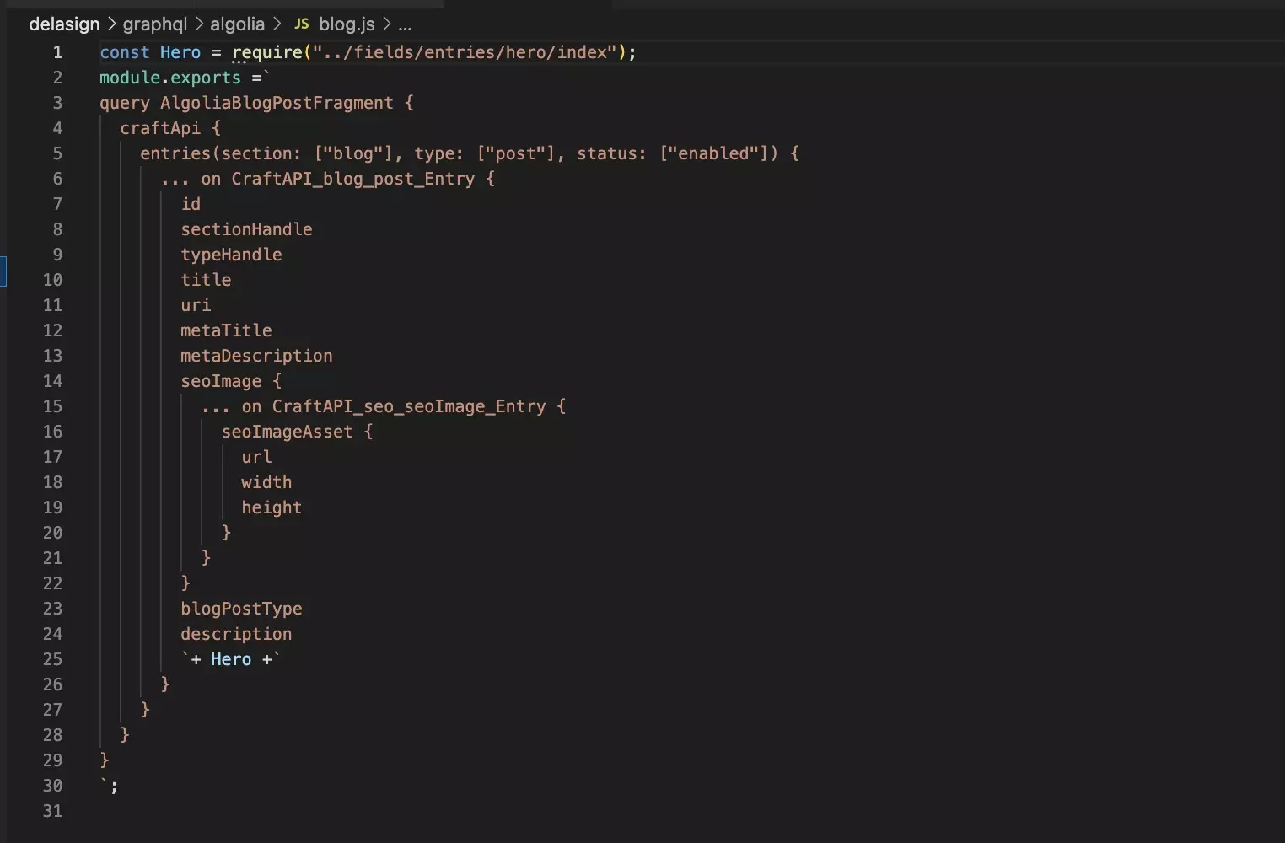Click the title field on line 10

click(206, 280)
